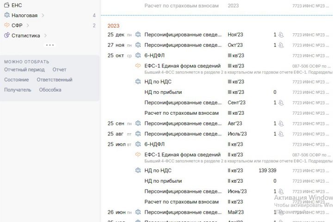Select the Состояние filter option
Image resolution: width=333 pixels, height=222 pixels.
click(16, 80)
